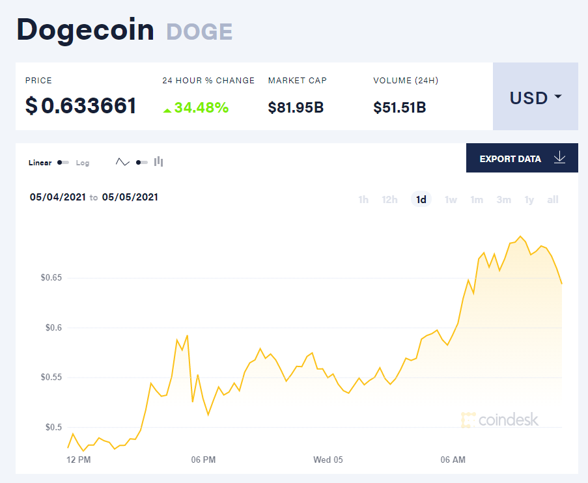Select the 12h time range
The image size is (588, 483).
point(389,199)
